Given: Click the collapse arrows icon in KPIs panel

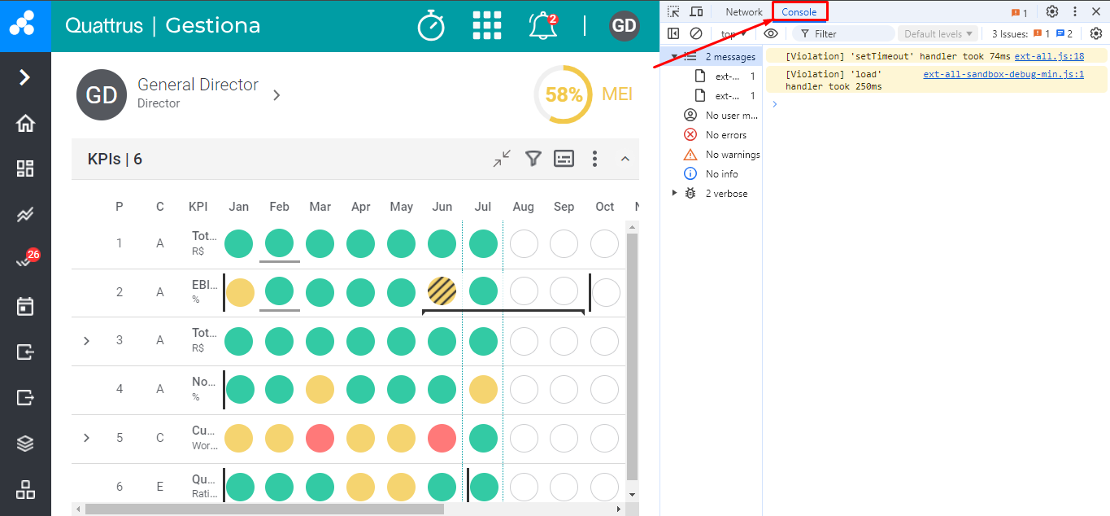Looking at the screenshot, I should click(x=503, y=159).
